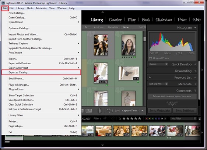This screenshot has height=150, width=207.
Task: Click the rejected filter flag icon
Action: pos(113,118)
